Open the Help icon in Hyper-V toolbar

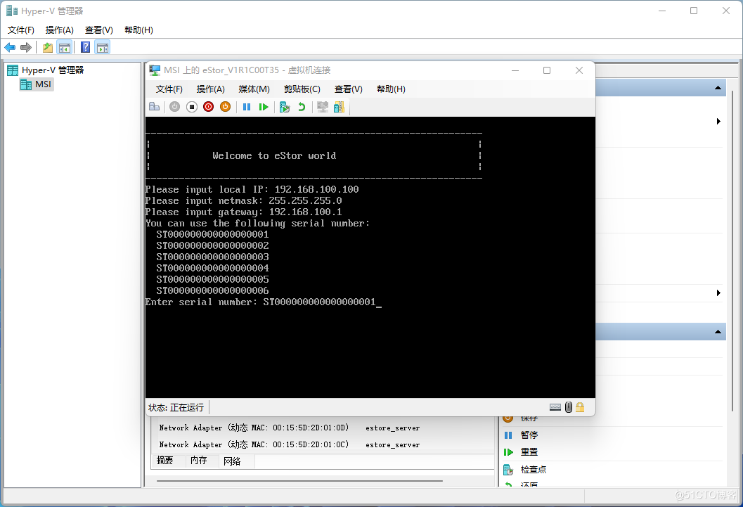click(x=85, y=48)
